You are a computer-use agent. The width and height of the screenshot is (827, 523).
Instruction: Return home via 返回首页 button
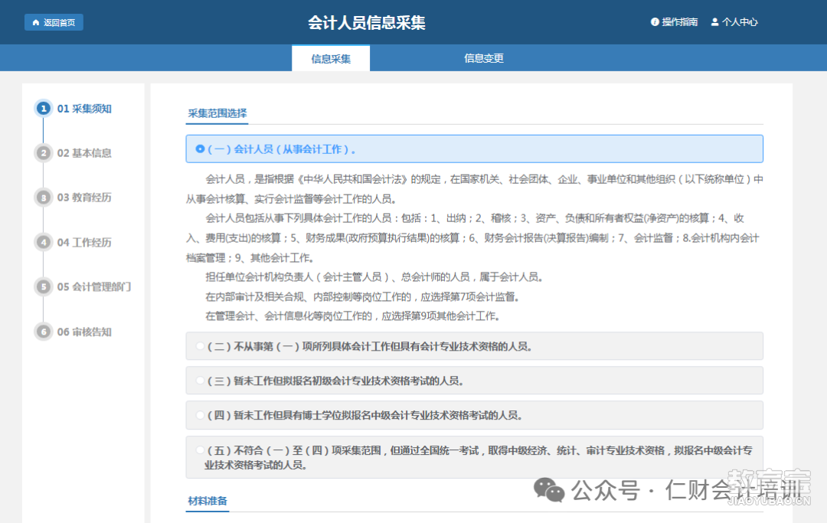click(x=54, y=22)
